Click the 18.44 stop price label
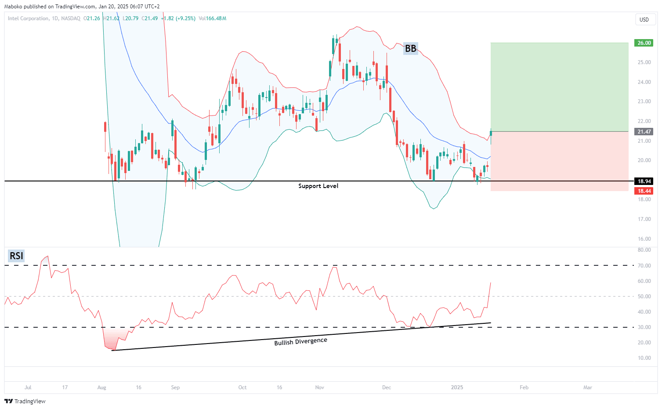Screen dimensions: 662x409 [644, 191]
